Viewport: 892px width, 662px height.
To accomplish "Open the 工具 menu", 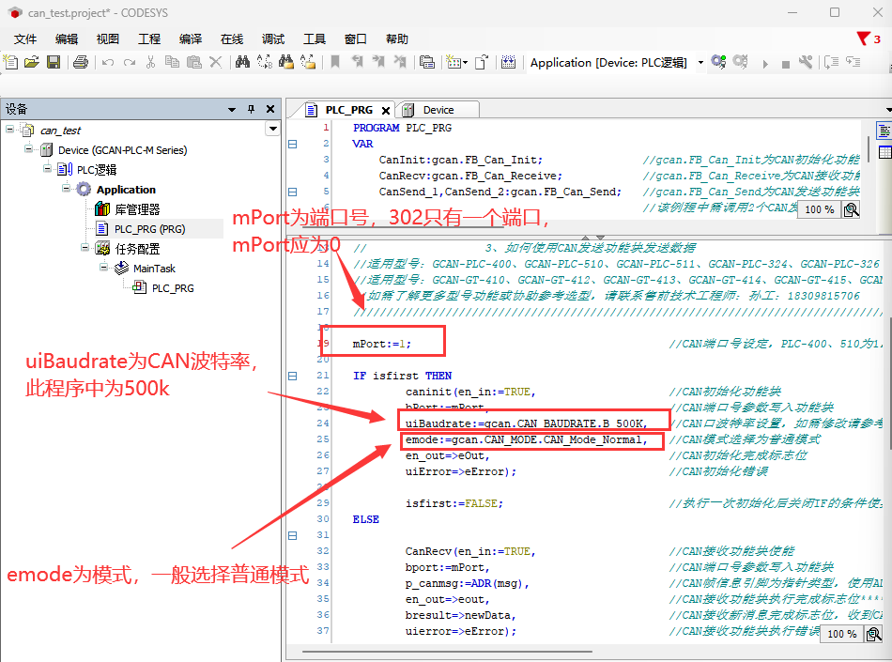I will coord(314,38).
